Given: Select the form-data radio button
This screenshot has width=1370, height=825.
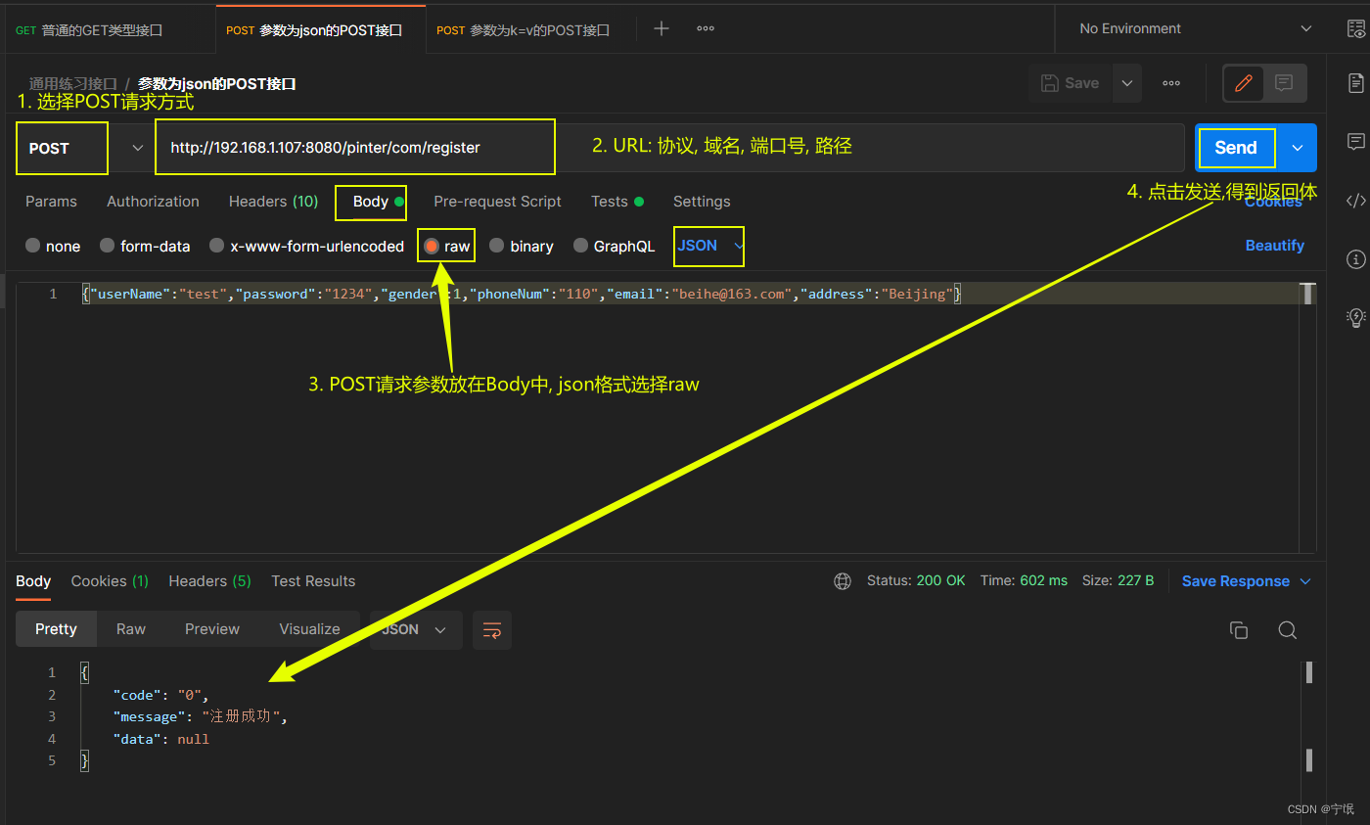Looking at the screenshot, I should click(x=108, y=246).
